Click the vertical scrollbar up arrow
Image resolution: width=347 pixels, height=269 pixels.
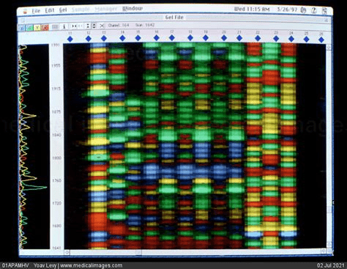coord(329,47)
